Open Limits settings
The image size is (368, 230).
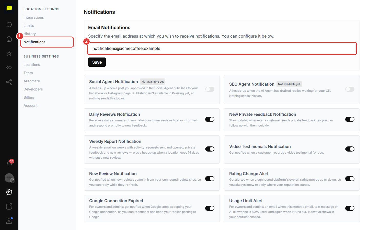[29, 26]
